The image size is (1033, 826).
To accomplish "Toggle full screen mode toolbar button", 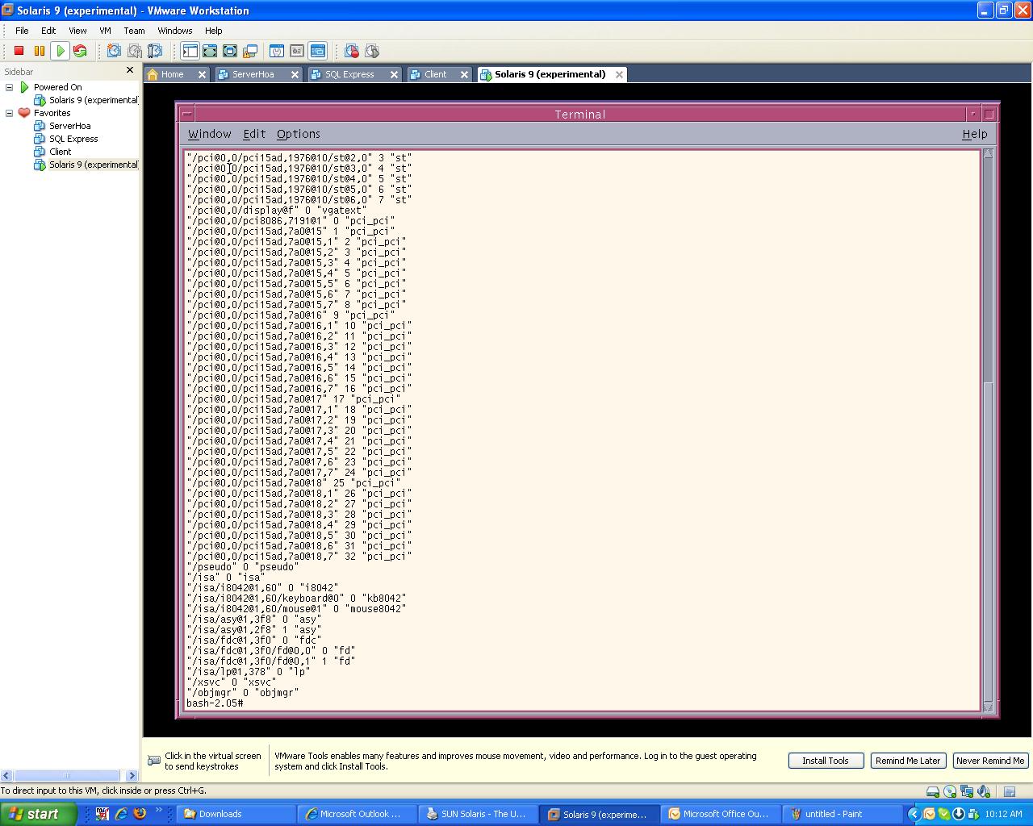I will coord(210,51).
